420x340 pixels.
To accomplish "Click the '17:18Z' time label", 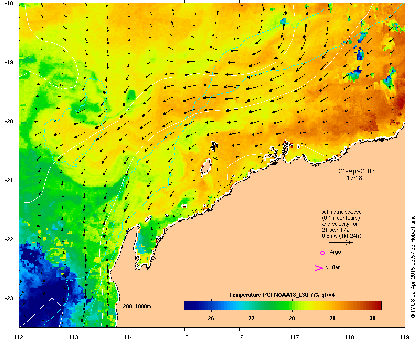I will (357, 178).
